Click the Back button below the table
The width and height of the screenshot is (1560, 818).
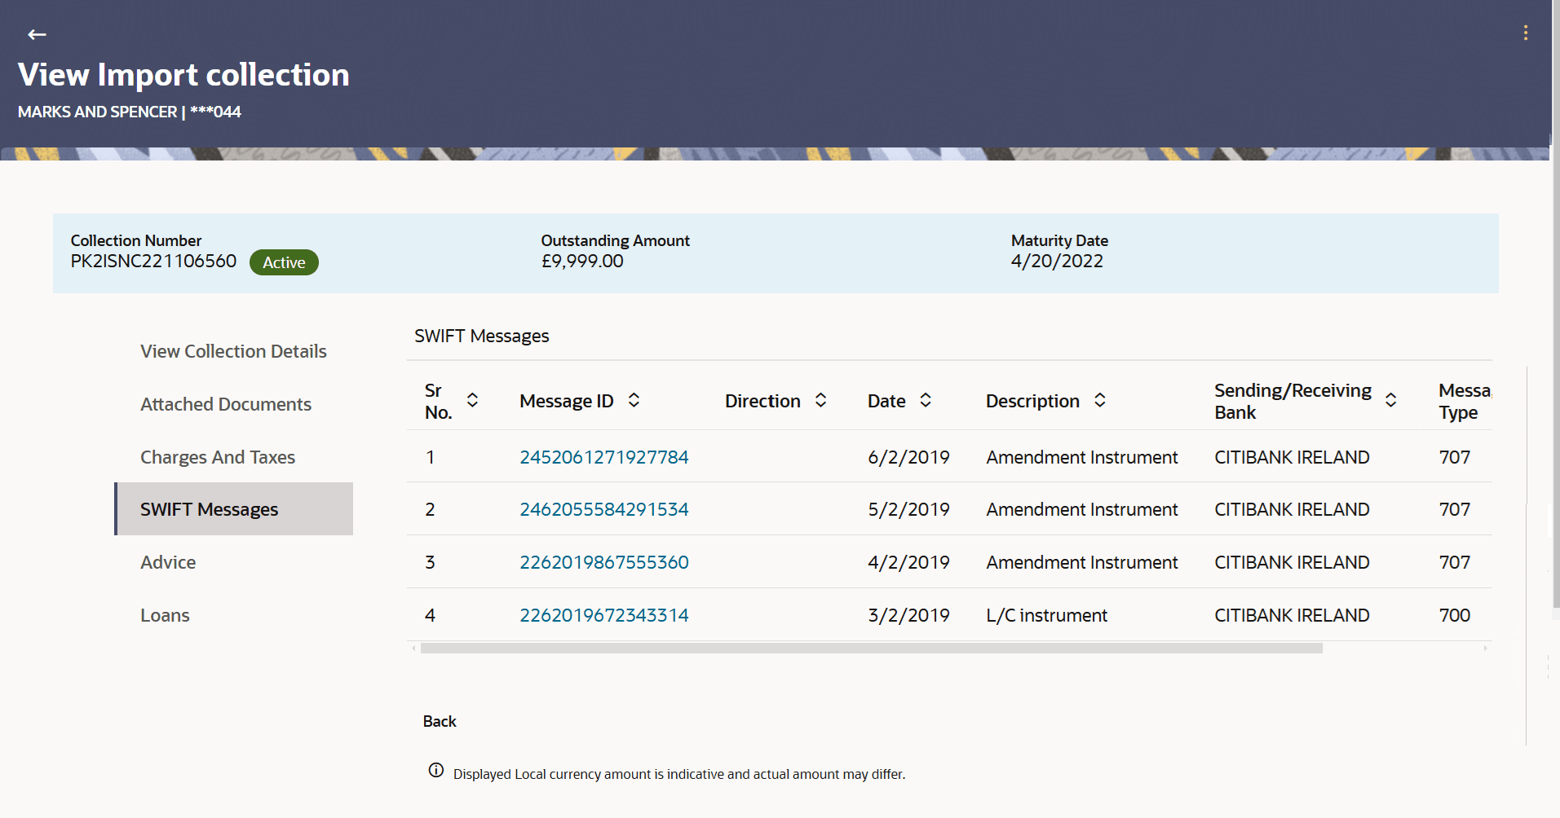[439, 721]
